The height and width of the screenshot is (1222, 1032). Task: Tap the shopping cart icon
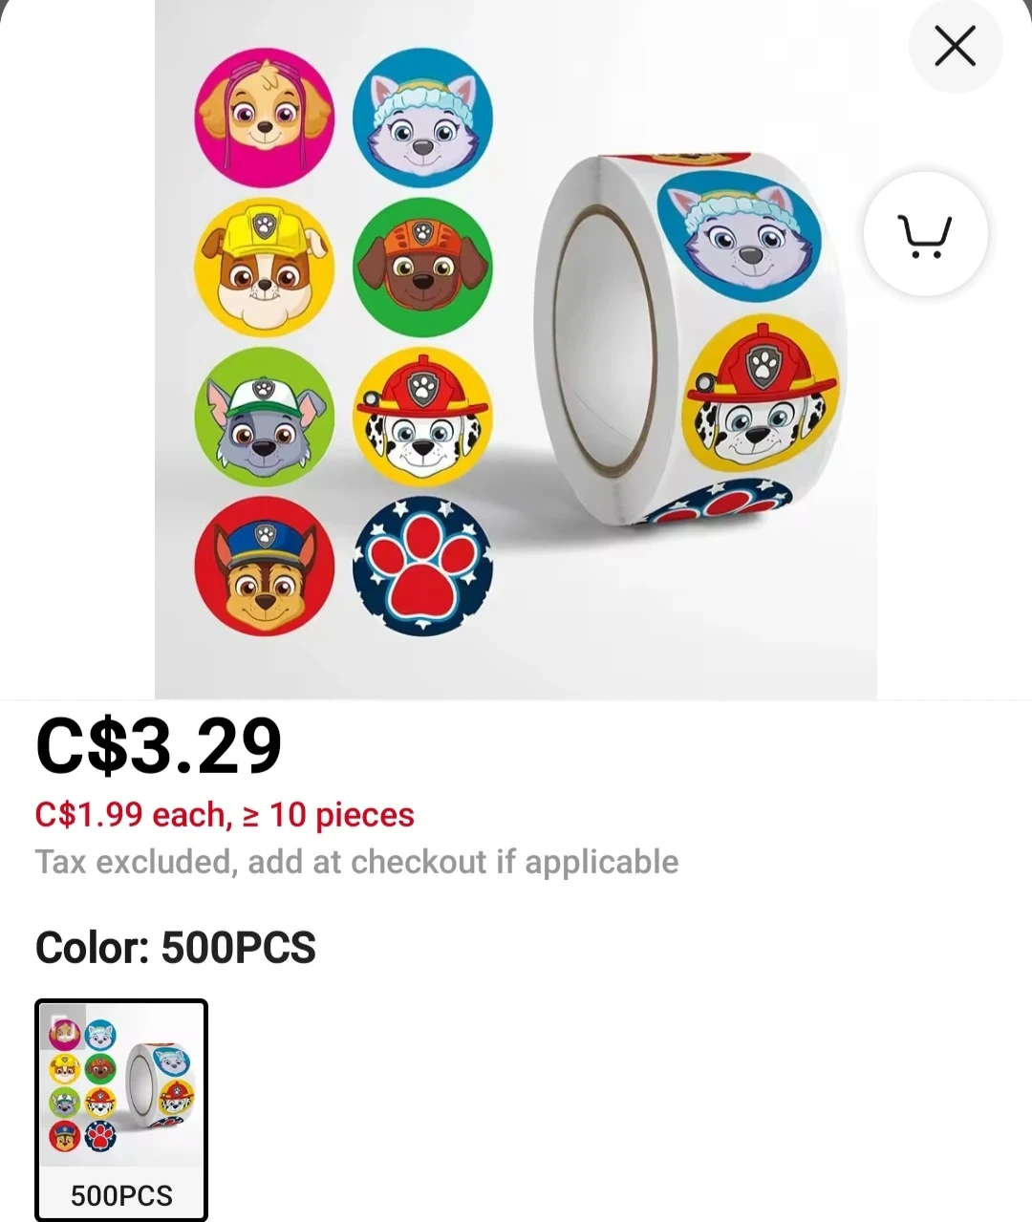924,234
